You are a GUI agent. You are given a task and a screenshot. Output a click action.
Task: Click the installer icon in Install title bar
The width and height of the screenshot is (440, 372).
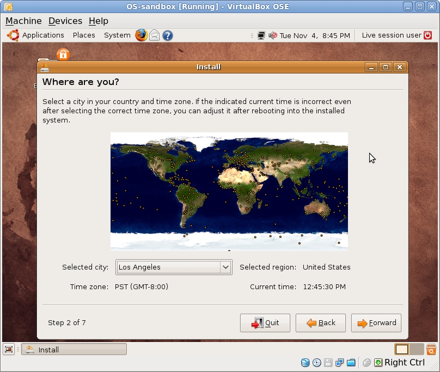45,68
